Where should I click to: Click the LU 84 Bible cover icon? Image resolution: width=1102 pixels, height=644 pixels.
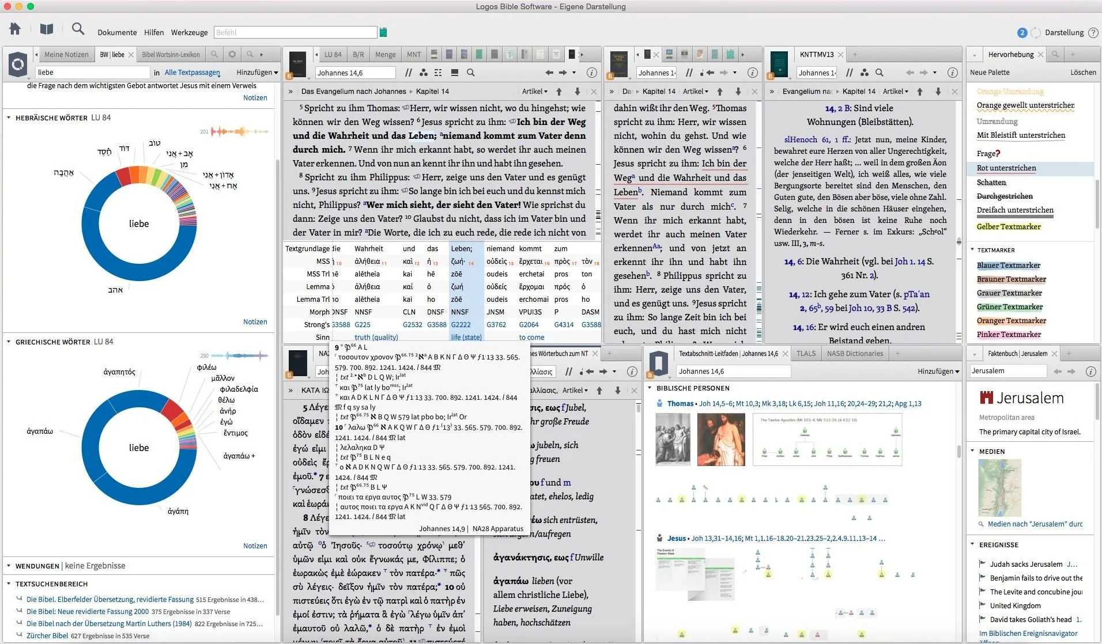click(297, 64)
